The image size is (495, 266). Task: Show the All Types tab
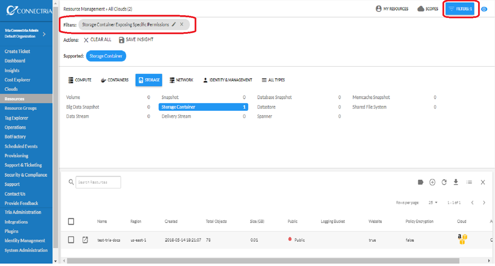pos(273,80)
